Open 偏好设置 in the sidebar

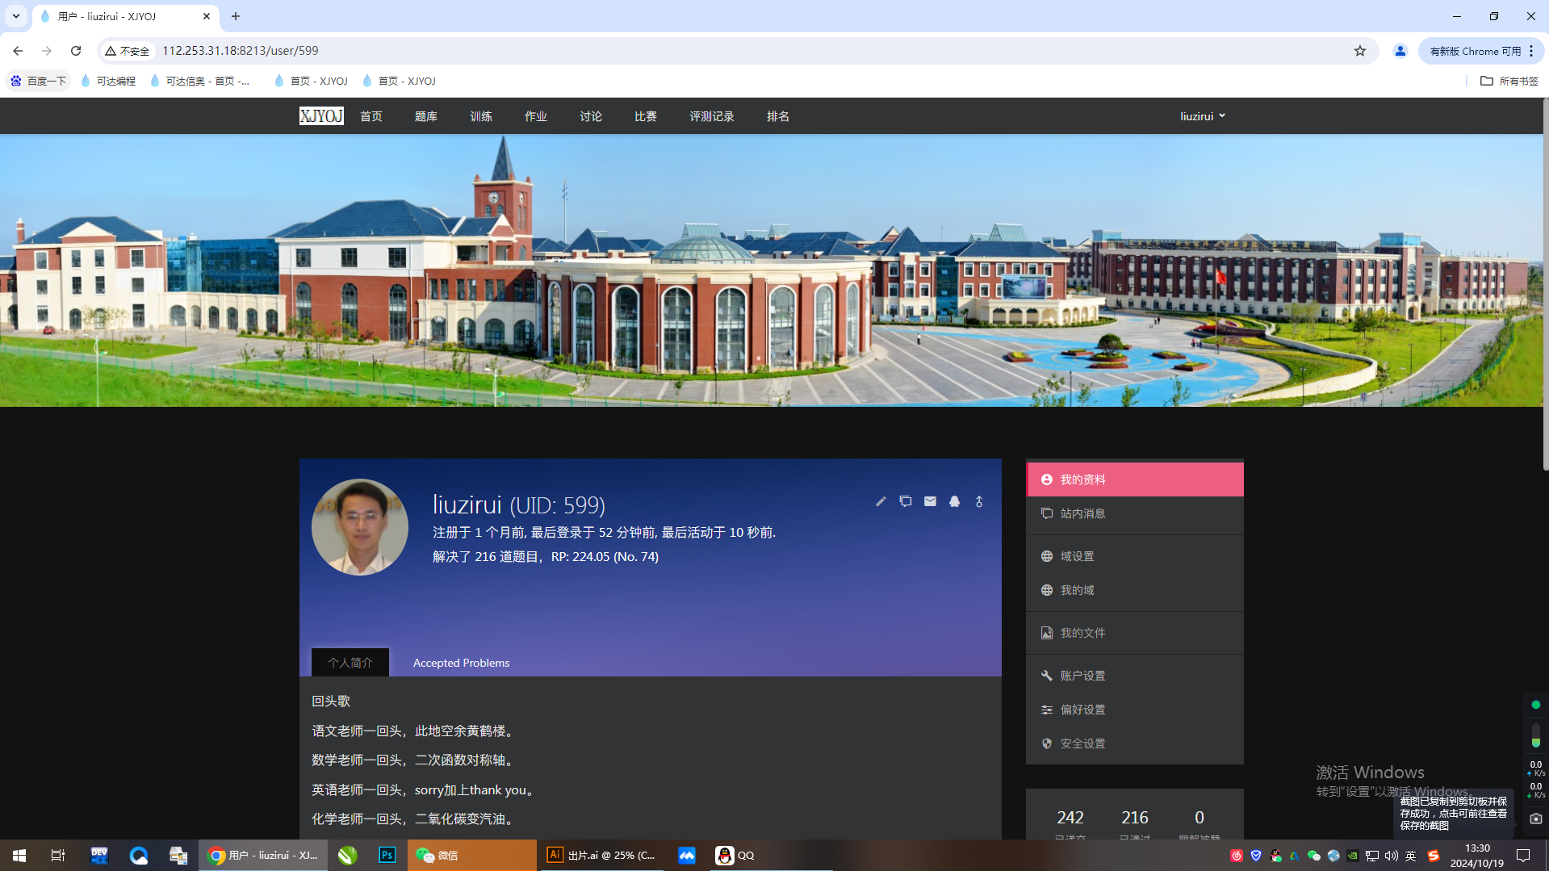click(1135, 710)
